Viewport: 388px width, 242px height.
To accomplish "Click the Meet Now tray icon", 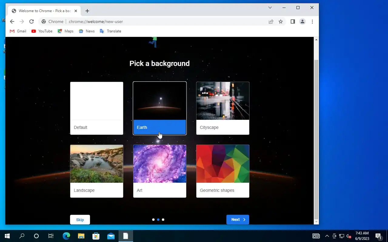I will (334, 236).
